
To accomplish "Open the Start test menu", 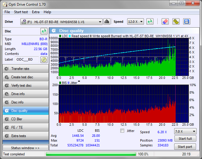I will coord(21,12).
